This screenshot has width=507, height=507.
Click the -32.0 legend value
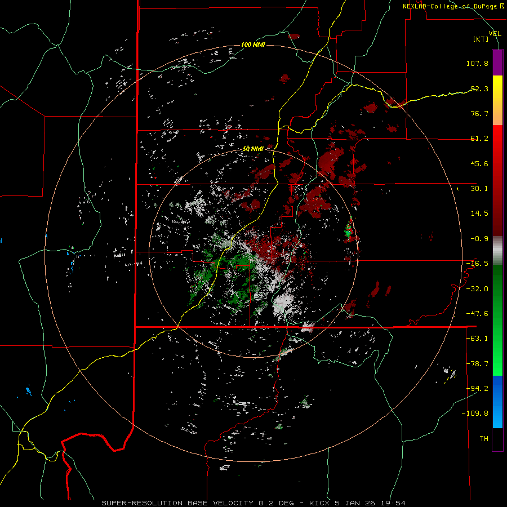[477, 289]
